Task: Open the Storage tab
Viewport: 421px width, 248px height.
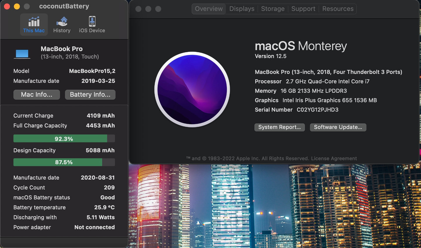Action: coord(273,9)
